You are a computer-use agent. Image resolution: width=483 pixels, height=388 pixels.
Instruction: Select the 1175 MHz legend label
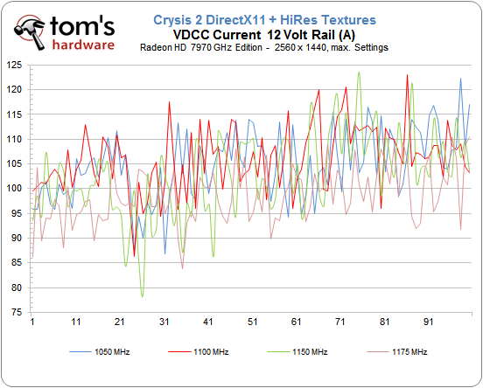click(x=409, y=351)
